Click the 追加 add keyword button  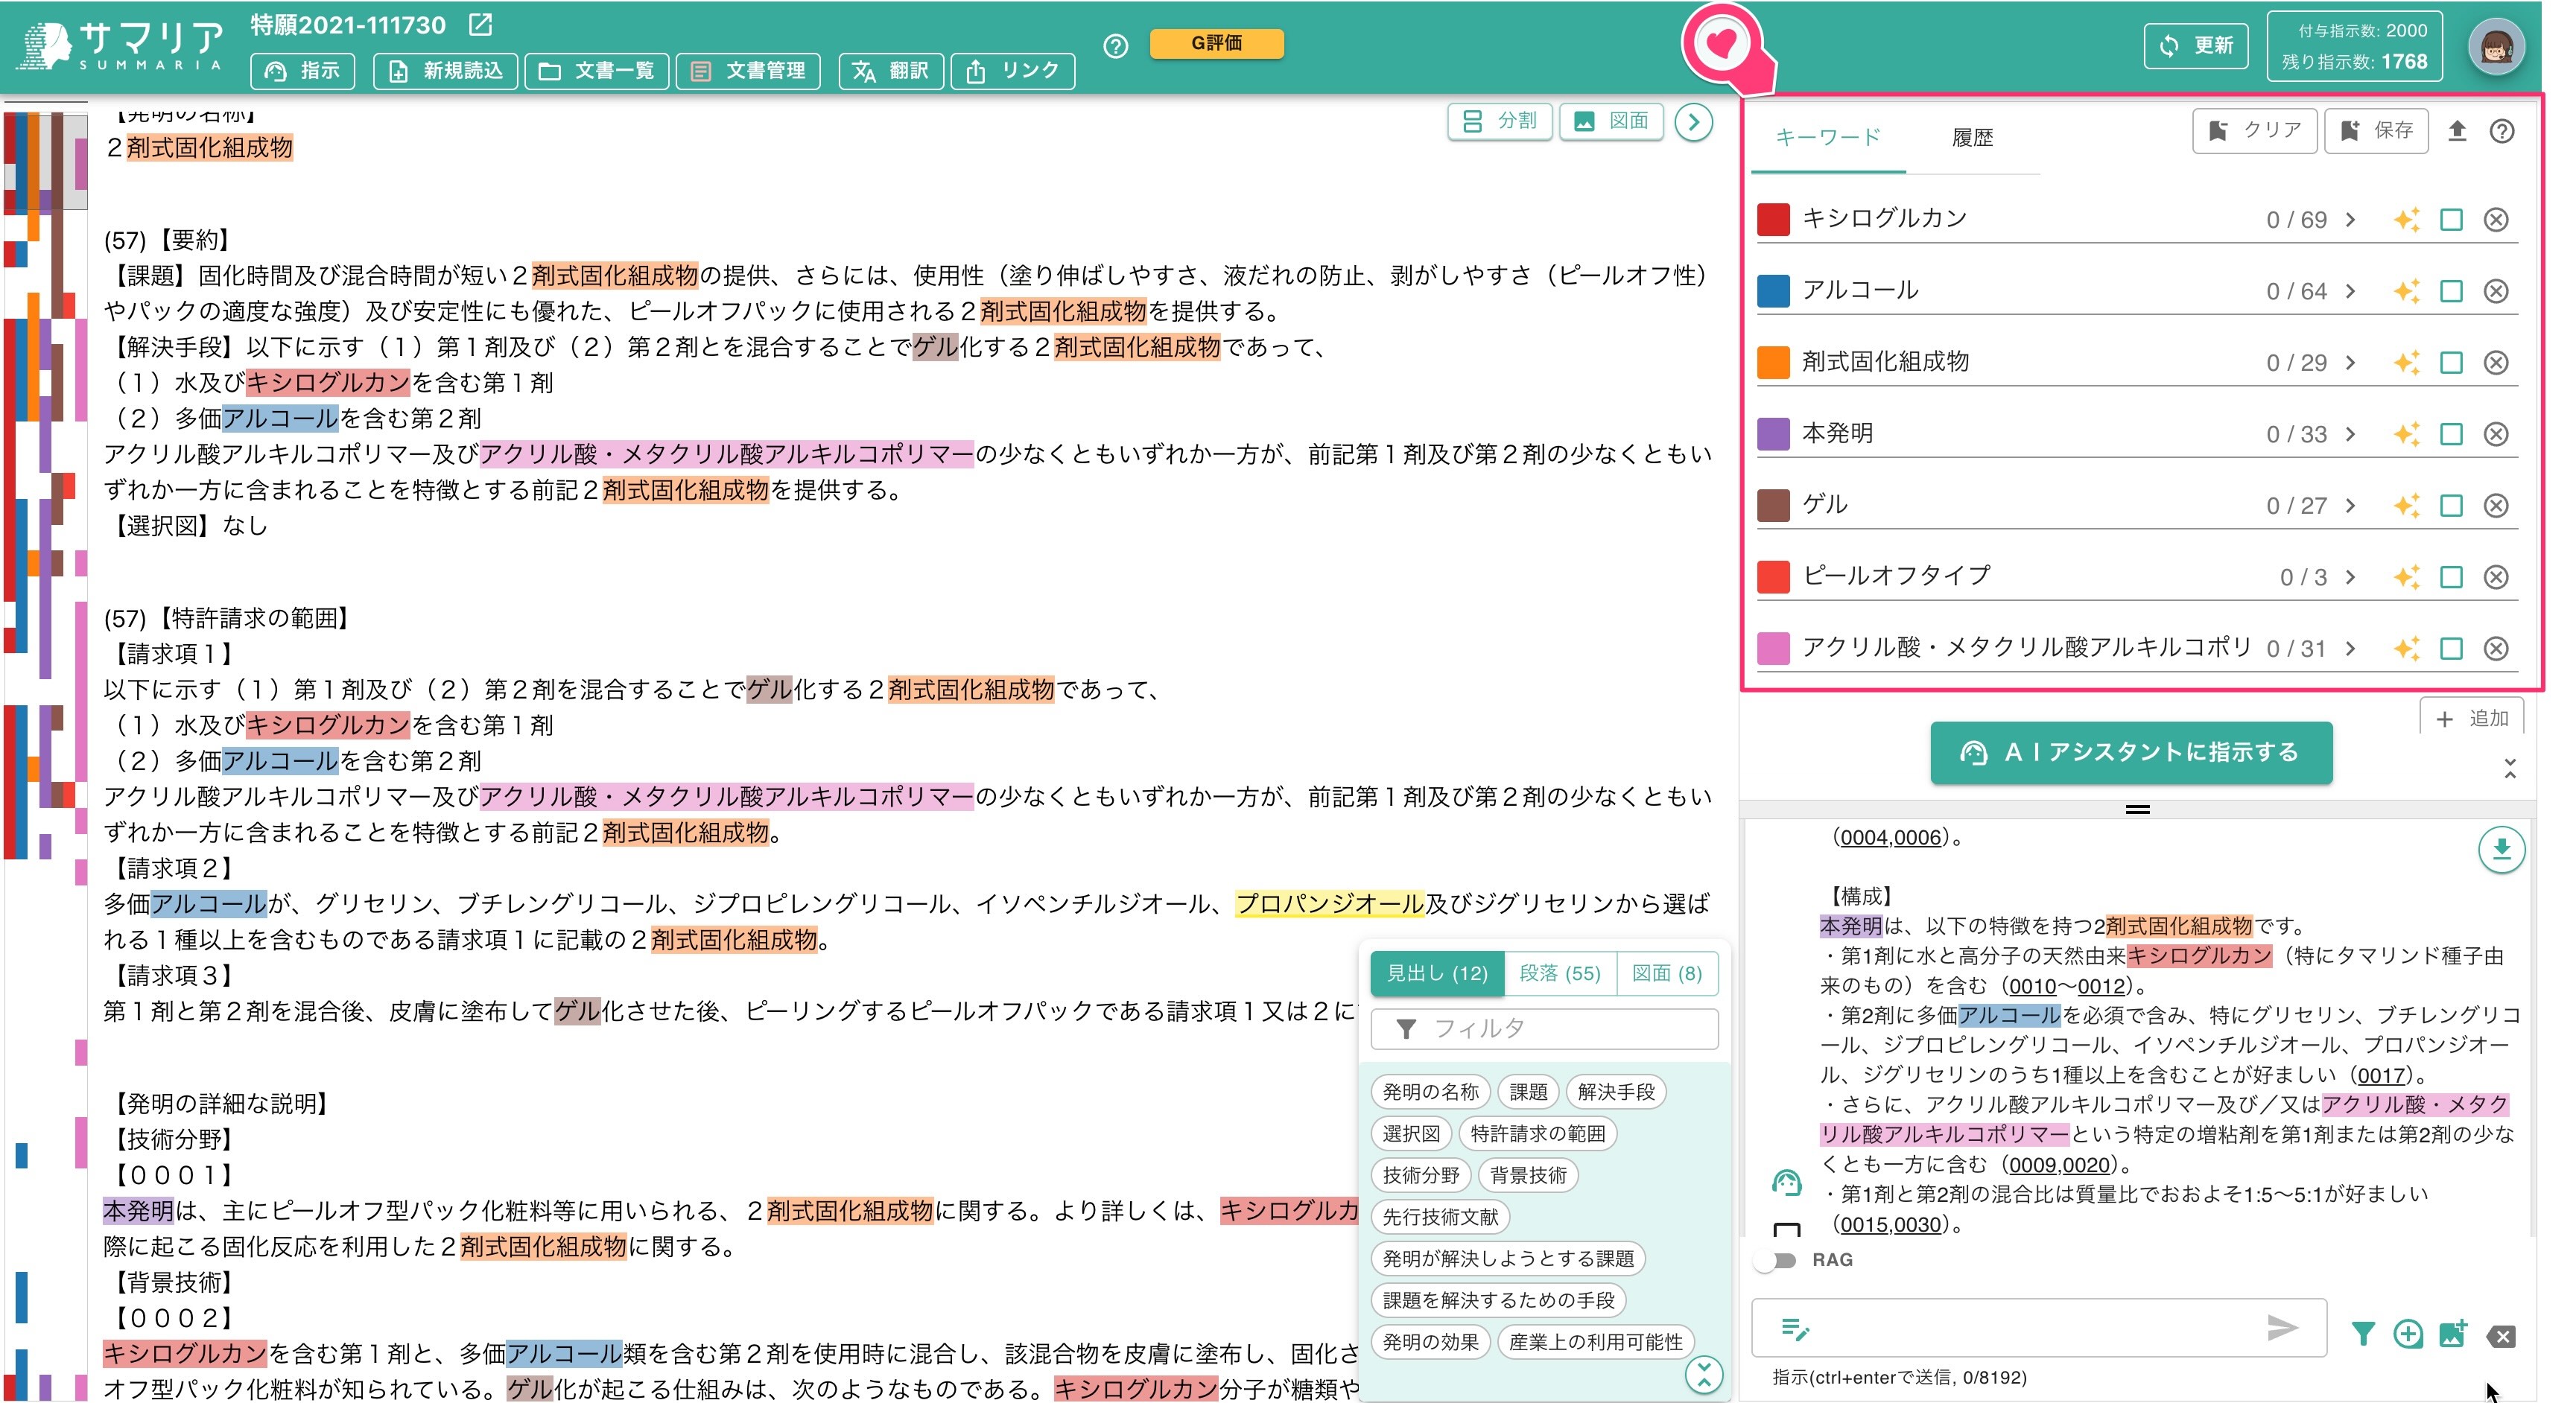pyautogui.click(x=2472, y=718)
